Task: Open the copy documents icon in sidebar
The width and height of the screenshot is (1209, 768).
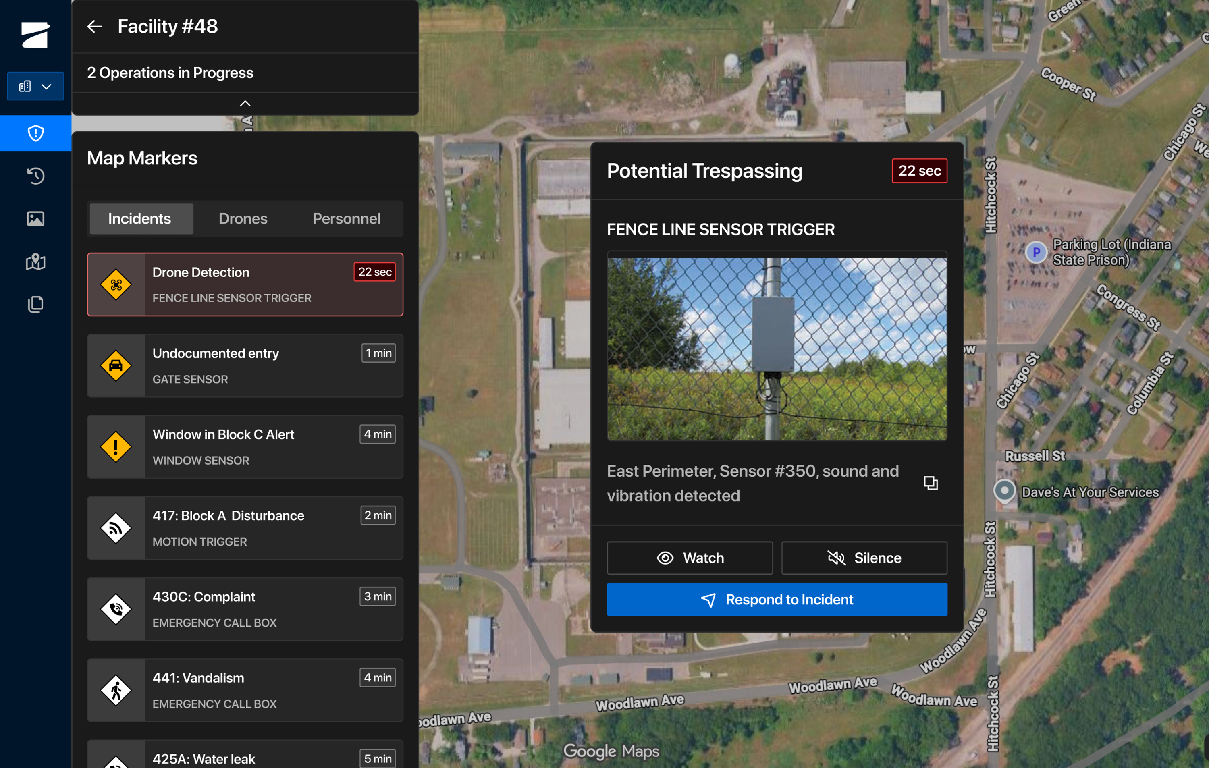Action: point(35,304)
